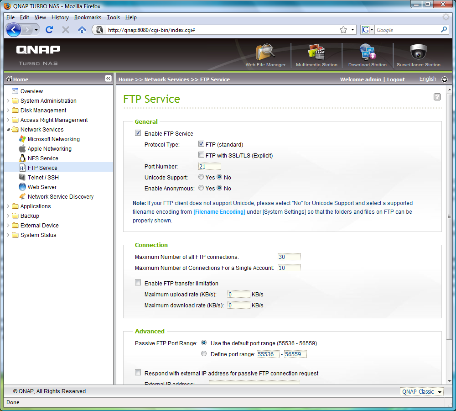Click the Firefox forward arrow button
This screenshot has height=411, width=456.
click(28, 30)
